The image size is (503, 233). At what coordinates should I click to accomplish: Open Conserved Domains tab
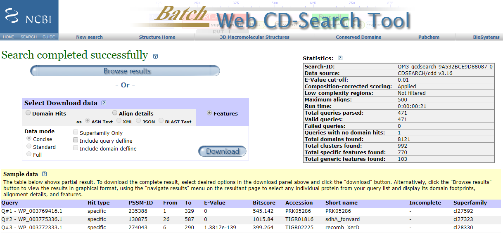tap(358, 37)
